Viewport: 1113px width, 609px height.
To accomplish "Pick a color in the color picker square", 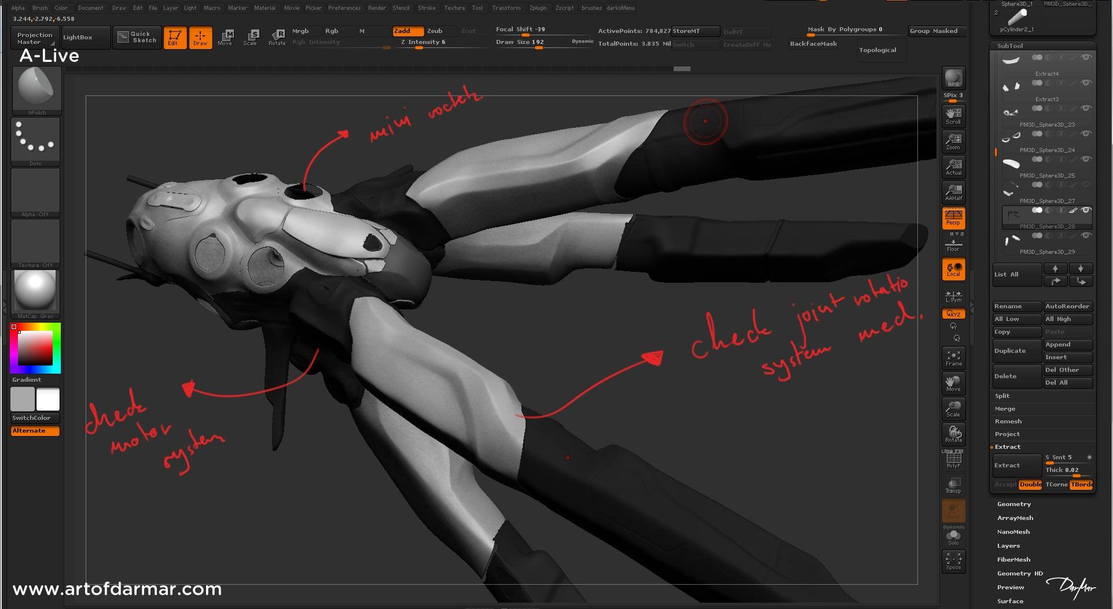I will point(35,348).
